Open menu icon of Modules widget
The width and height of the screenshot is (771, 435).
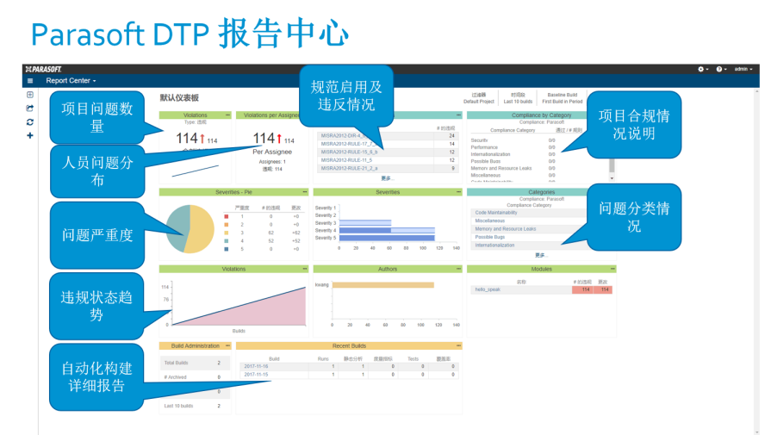click(x=612, y=269)
